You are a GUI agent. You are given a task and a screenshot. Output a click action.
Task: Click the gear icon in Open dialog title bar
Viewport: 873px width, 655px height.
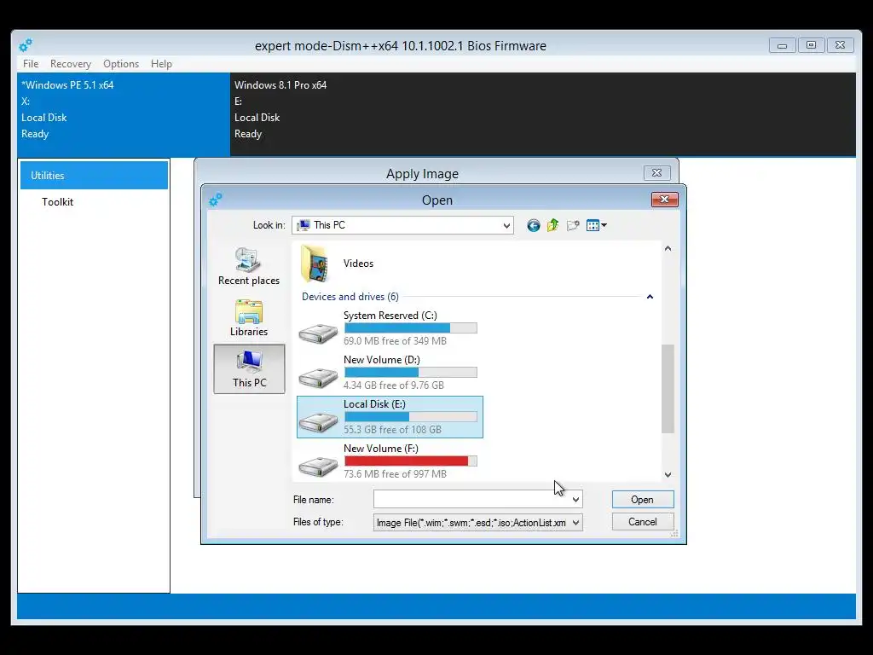click(216, 200)
